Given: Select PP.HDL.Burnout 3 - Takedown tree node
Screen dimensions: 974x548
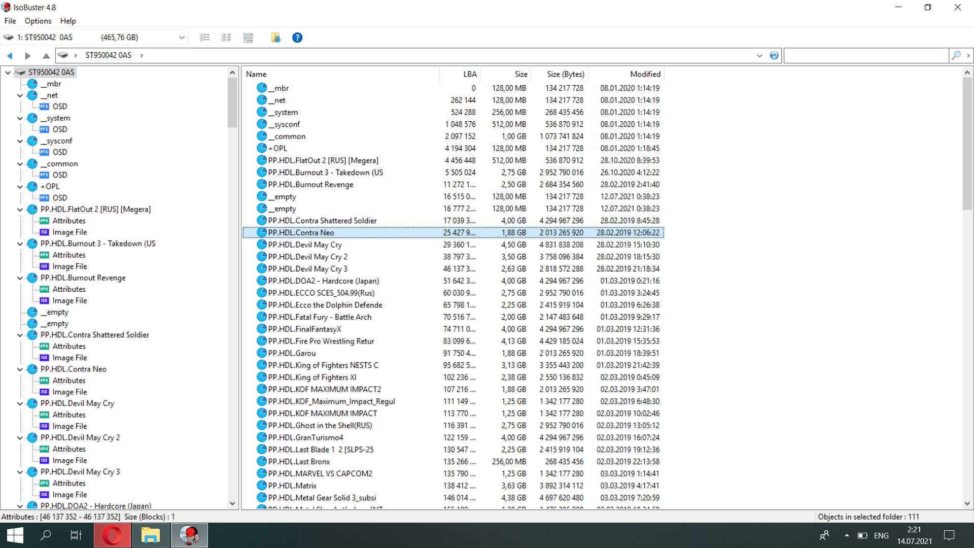Looking at the screenshot, I should pyautogui.click(x=98, y=244).
